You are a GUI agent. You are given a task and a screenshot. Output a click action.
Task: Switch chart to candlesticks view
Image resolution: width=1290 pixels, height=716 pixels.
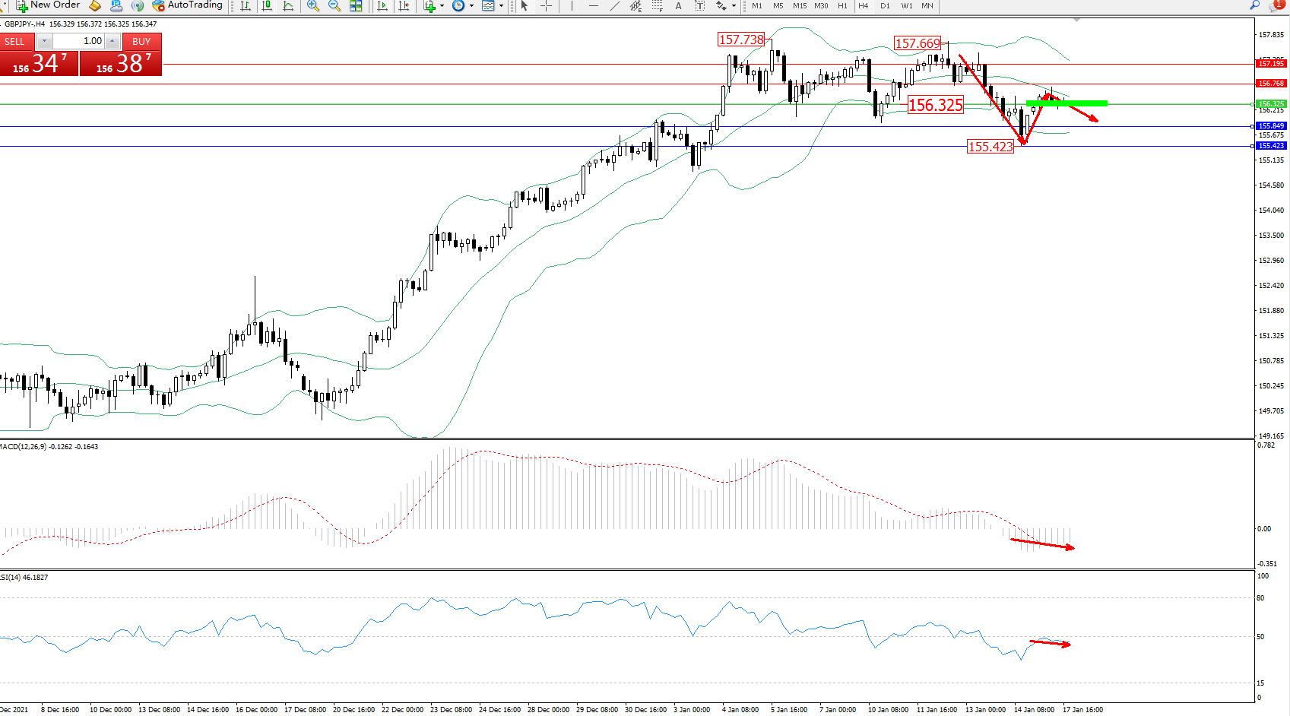(x=267, y=5)
